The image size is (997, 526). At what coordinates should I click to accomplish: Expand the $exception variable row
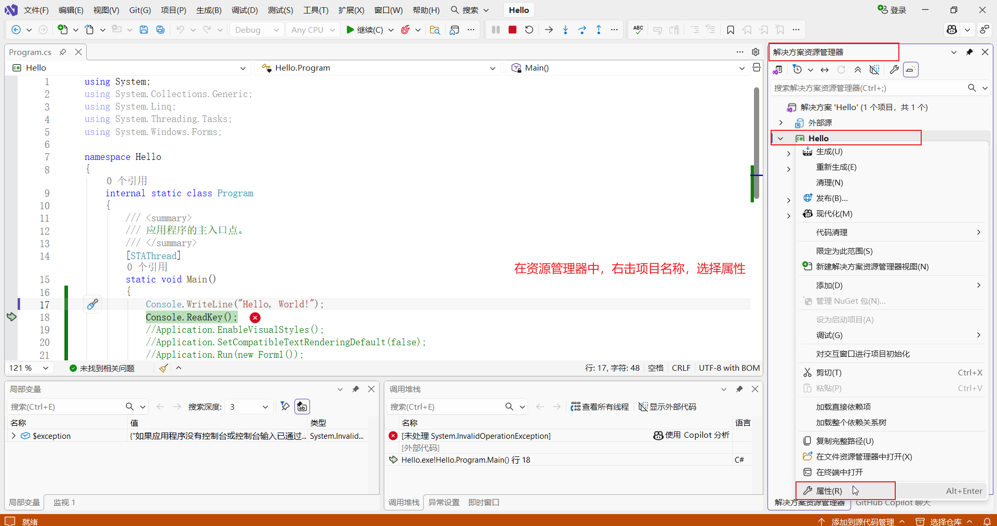14,436
